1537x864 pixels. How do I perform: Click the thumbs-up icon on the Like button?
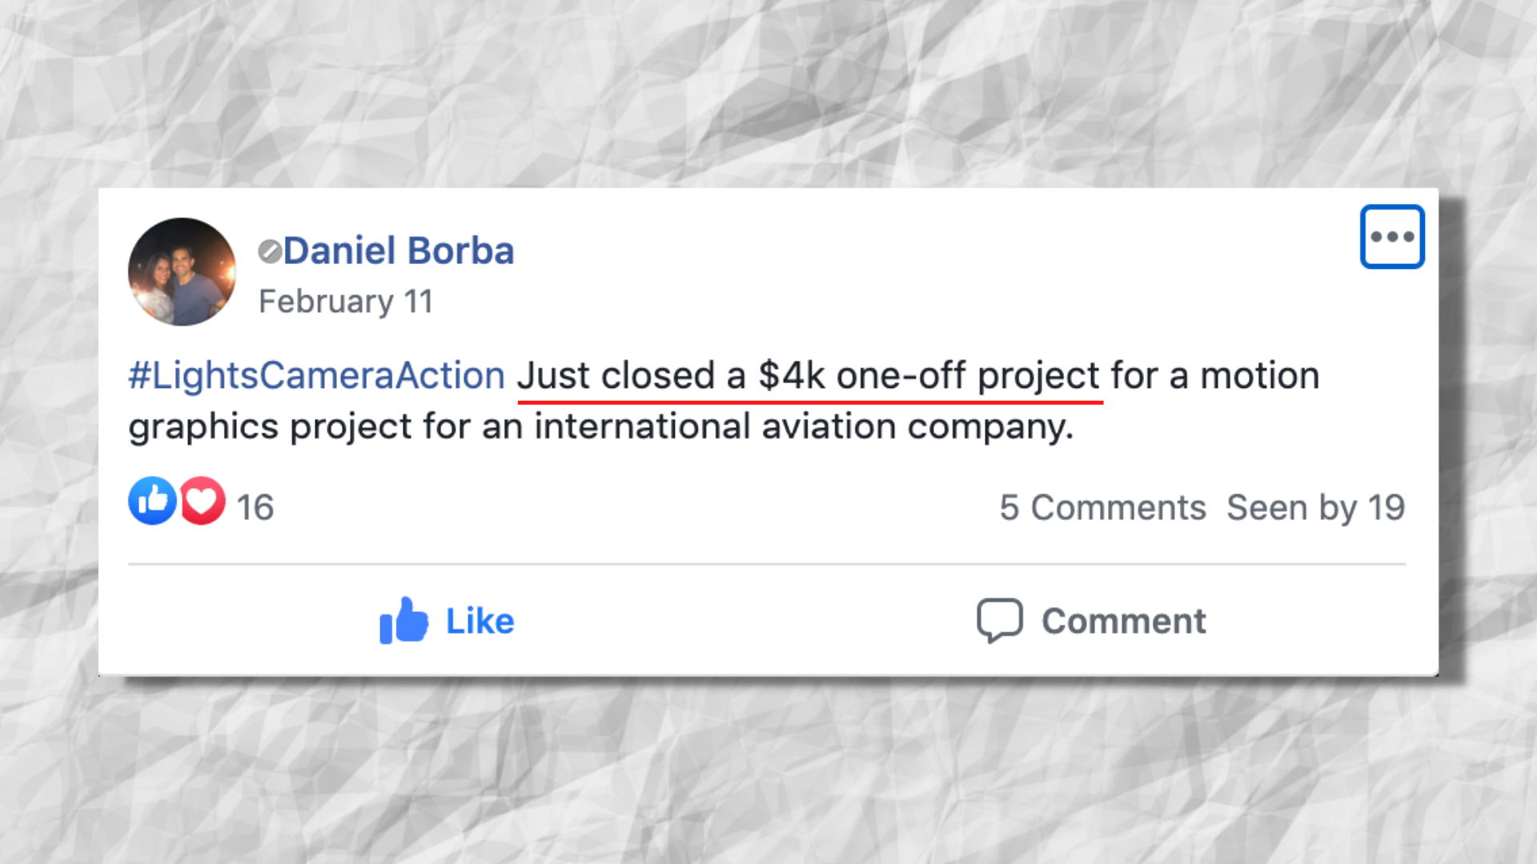(x=403, y=621)
